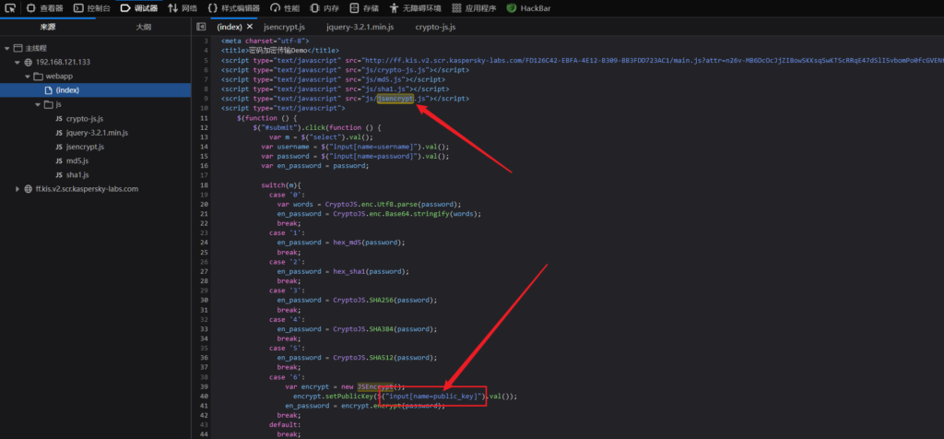Select the 来源 sources panel tab
This screenshot has height=439, width=944.
tap(48, 27)
